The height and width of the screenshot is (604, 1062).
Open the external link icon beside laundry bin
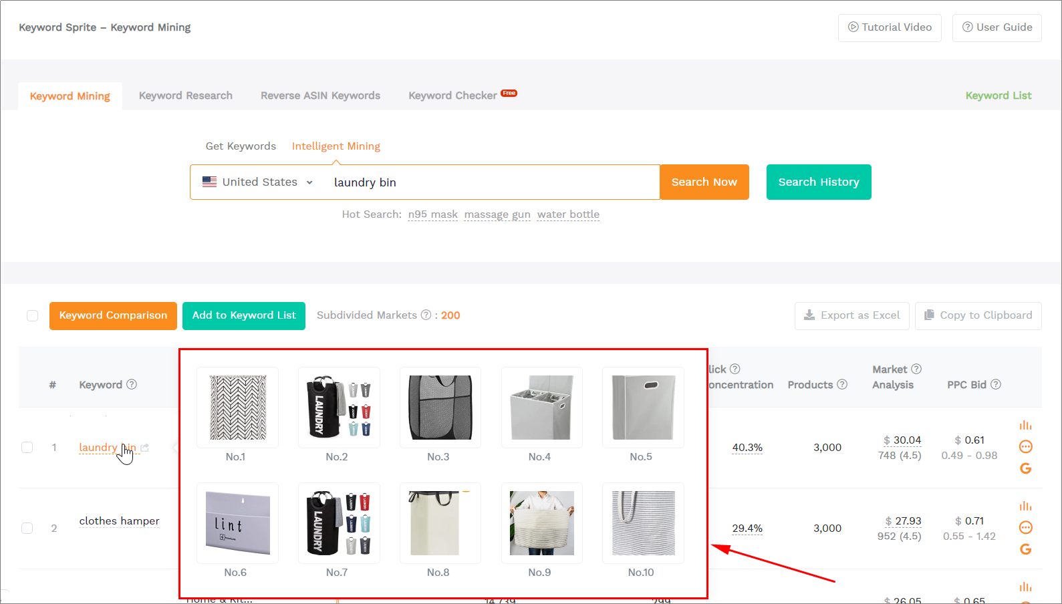[x=145, y=448]
